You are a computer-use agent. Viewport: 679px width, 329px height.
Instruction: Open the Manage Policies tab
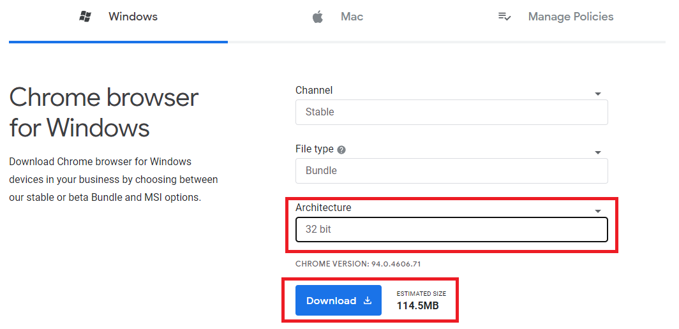(556, 17)
